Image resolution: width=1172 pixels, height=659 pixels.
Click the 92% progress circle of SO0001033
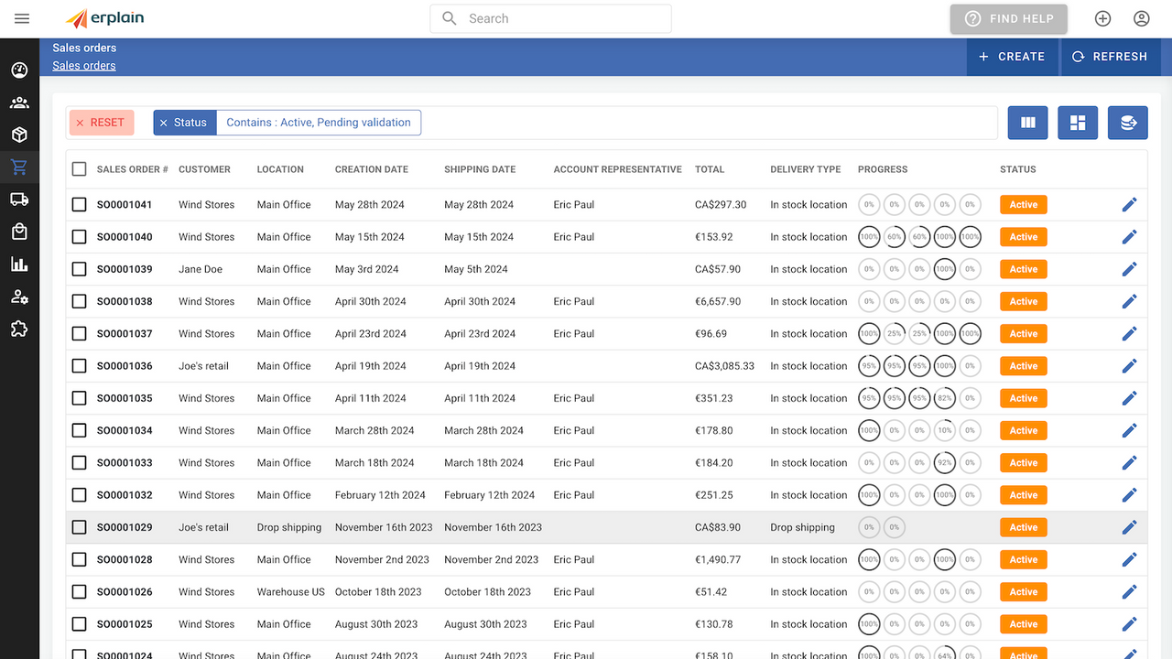click(x=945, y=463)
